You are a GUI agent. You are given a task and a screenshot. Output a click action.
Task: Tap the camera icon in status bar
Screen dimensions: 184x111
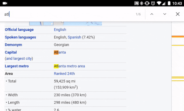click(5, 3)
